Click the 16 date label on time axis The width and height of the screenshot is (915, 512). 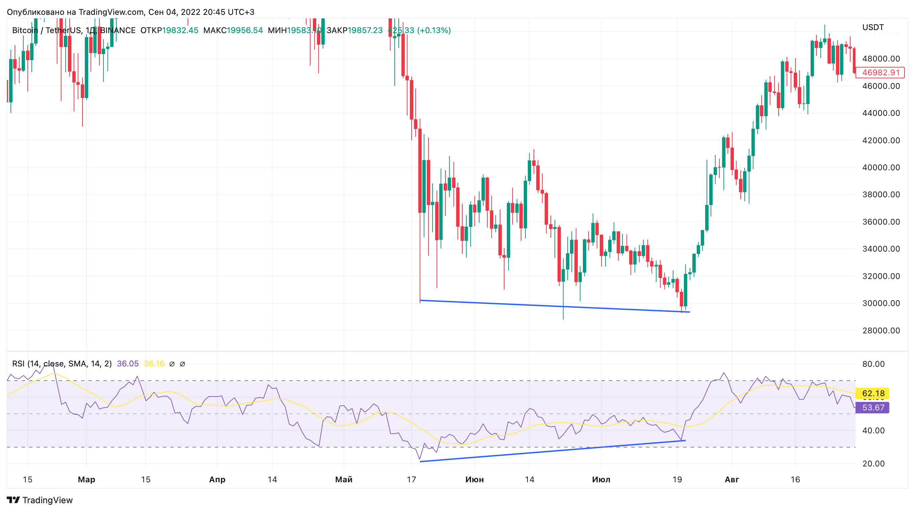click(x=795, y=479)
